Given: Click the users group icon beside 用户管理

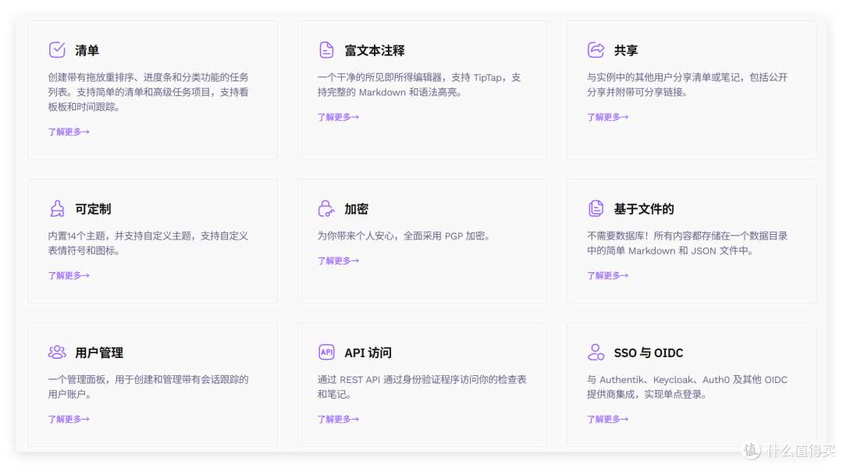Looking at the screenshot, I should (x=57, y=353).
